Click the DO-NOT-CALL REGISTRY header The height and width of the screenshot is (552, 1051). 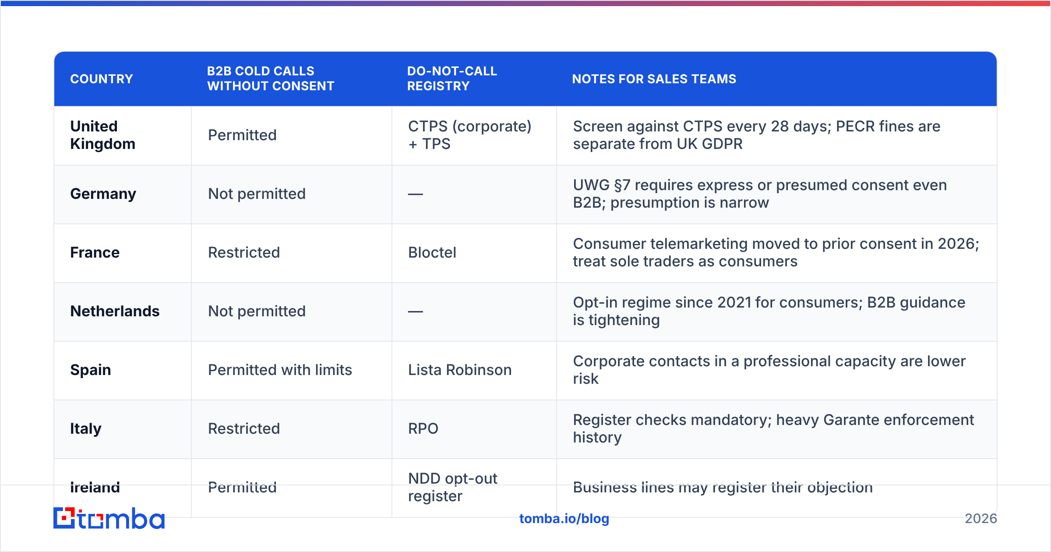pyautogui.click(x=452, y=78)
